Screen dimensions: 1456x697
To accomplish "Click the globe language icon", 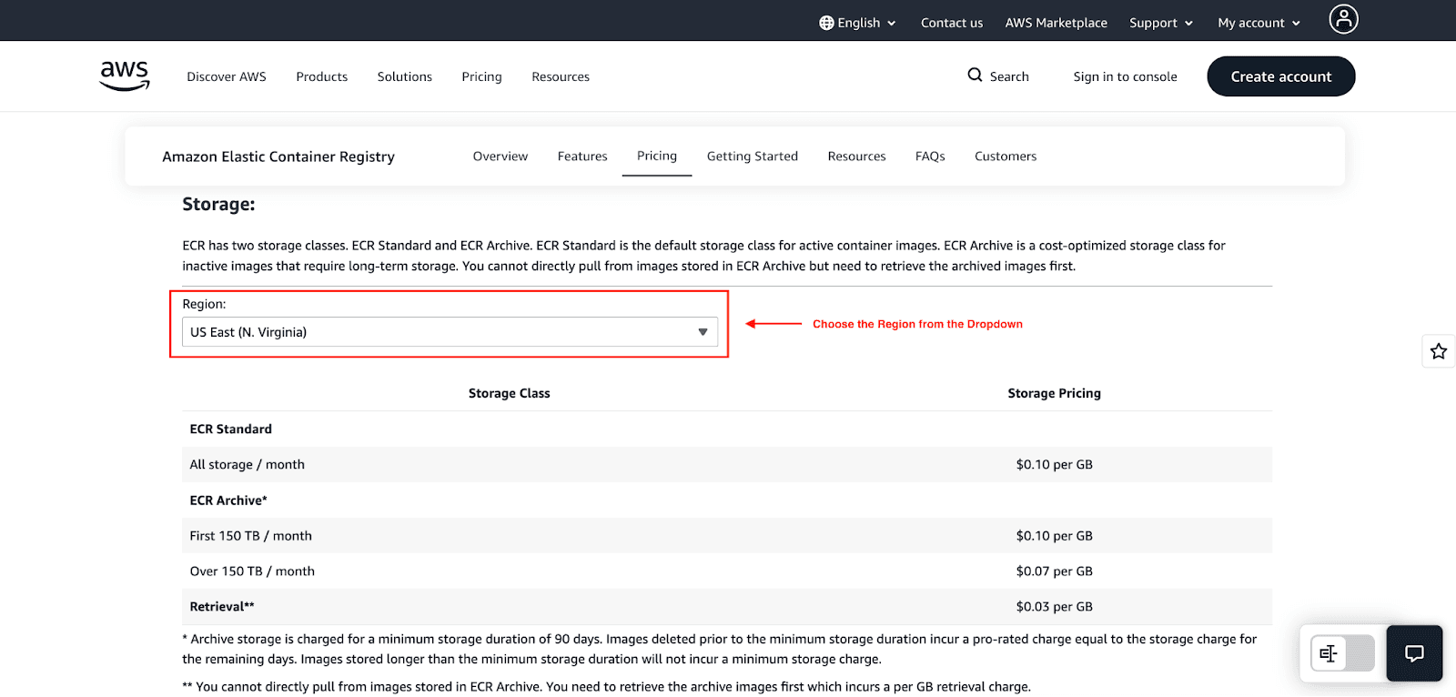I will [x=826, y=23].
